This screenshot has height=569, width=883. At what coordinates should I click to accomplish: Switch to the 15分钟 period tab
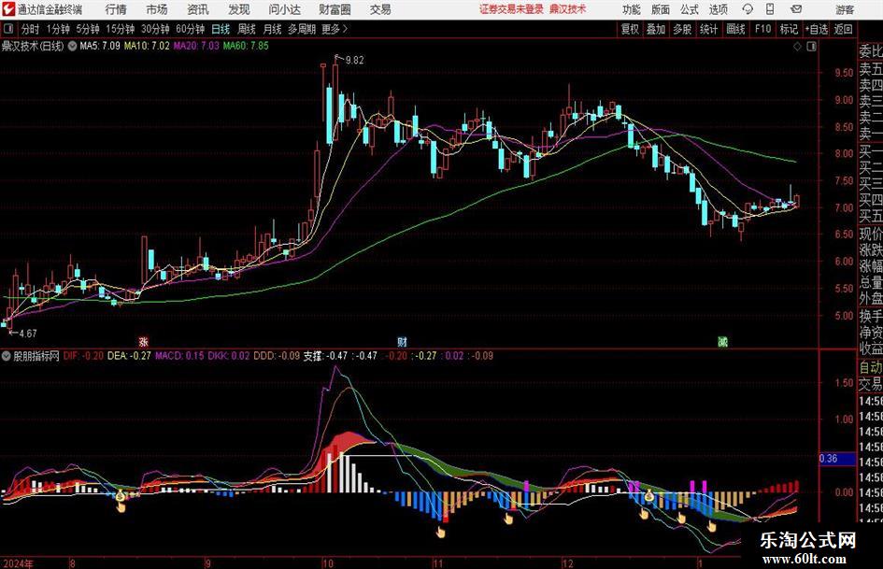point(120,29)
